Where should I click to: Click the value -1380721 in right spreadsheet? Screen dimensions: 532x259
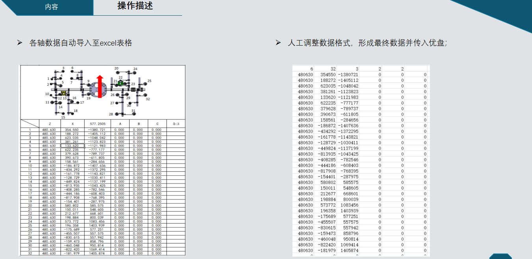click(x=348, y=75)
